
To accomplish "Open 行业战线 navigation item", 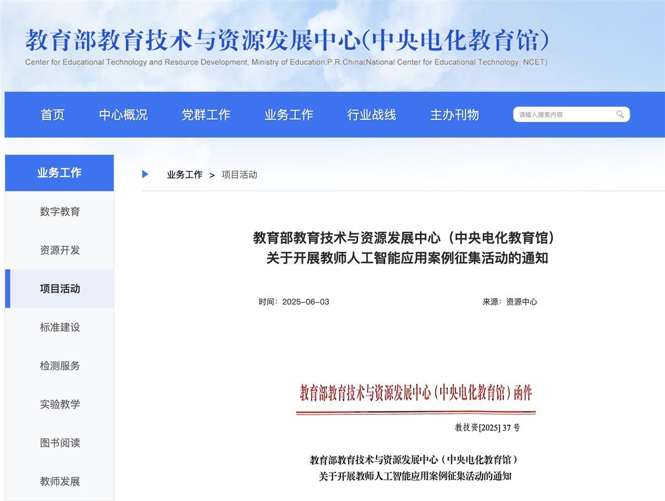I will pyautogui.click(x=371, y=115).
